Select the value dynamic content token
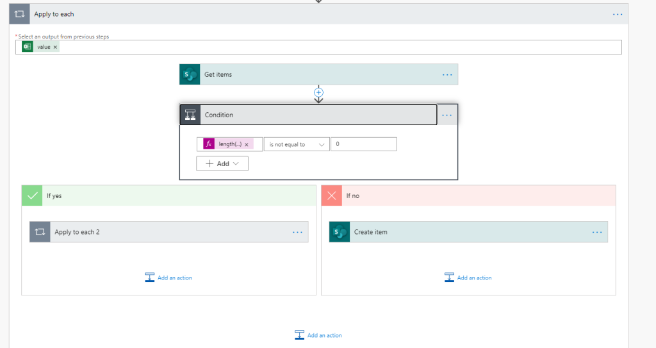The image size is (656, 348). pyautogui.click(x=40, y=47)
